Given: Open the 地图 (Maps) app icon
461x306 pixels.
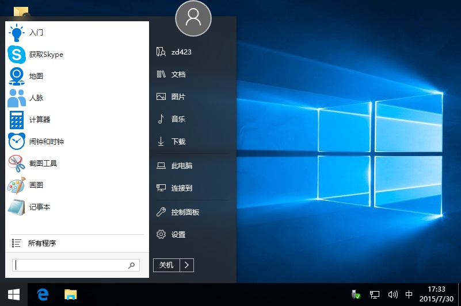Looking at the screenshot, I should [17, 76].
